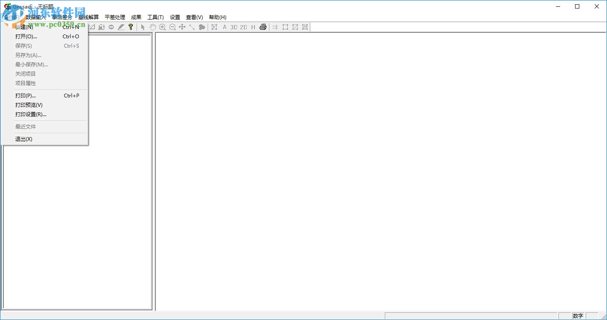Click the zoom in magnifier icon
This screenshot has width=607, height=320.
[162, 27]
